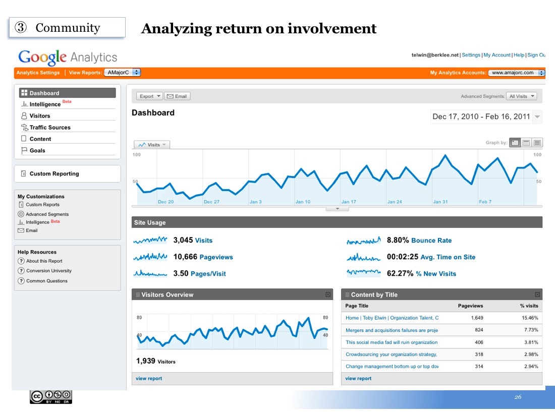This screenshot has width=555, height=416.
Task: Open the Conversion University help link
Action: [49, 271]
